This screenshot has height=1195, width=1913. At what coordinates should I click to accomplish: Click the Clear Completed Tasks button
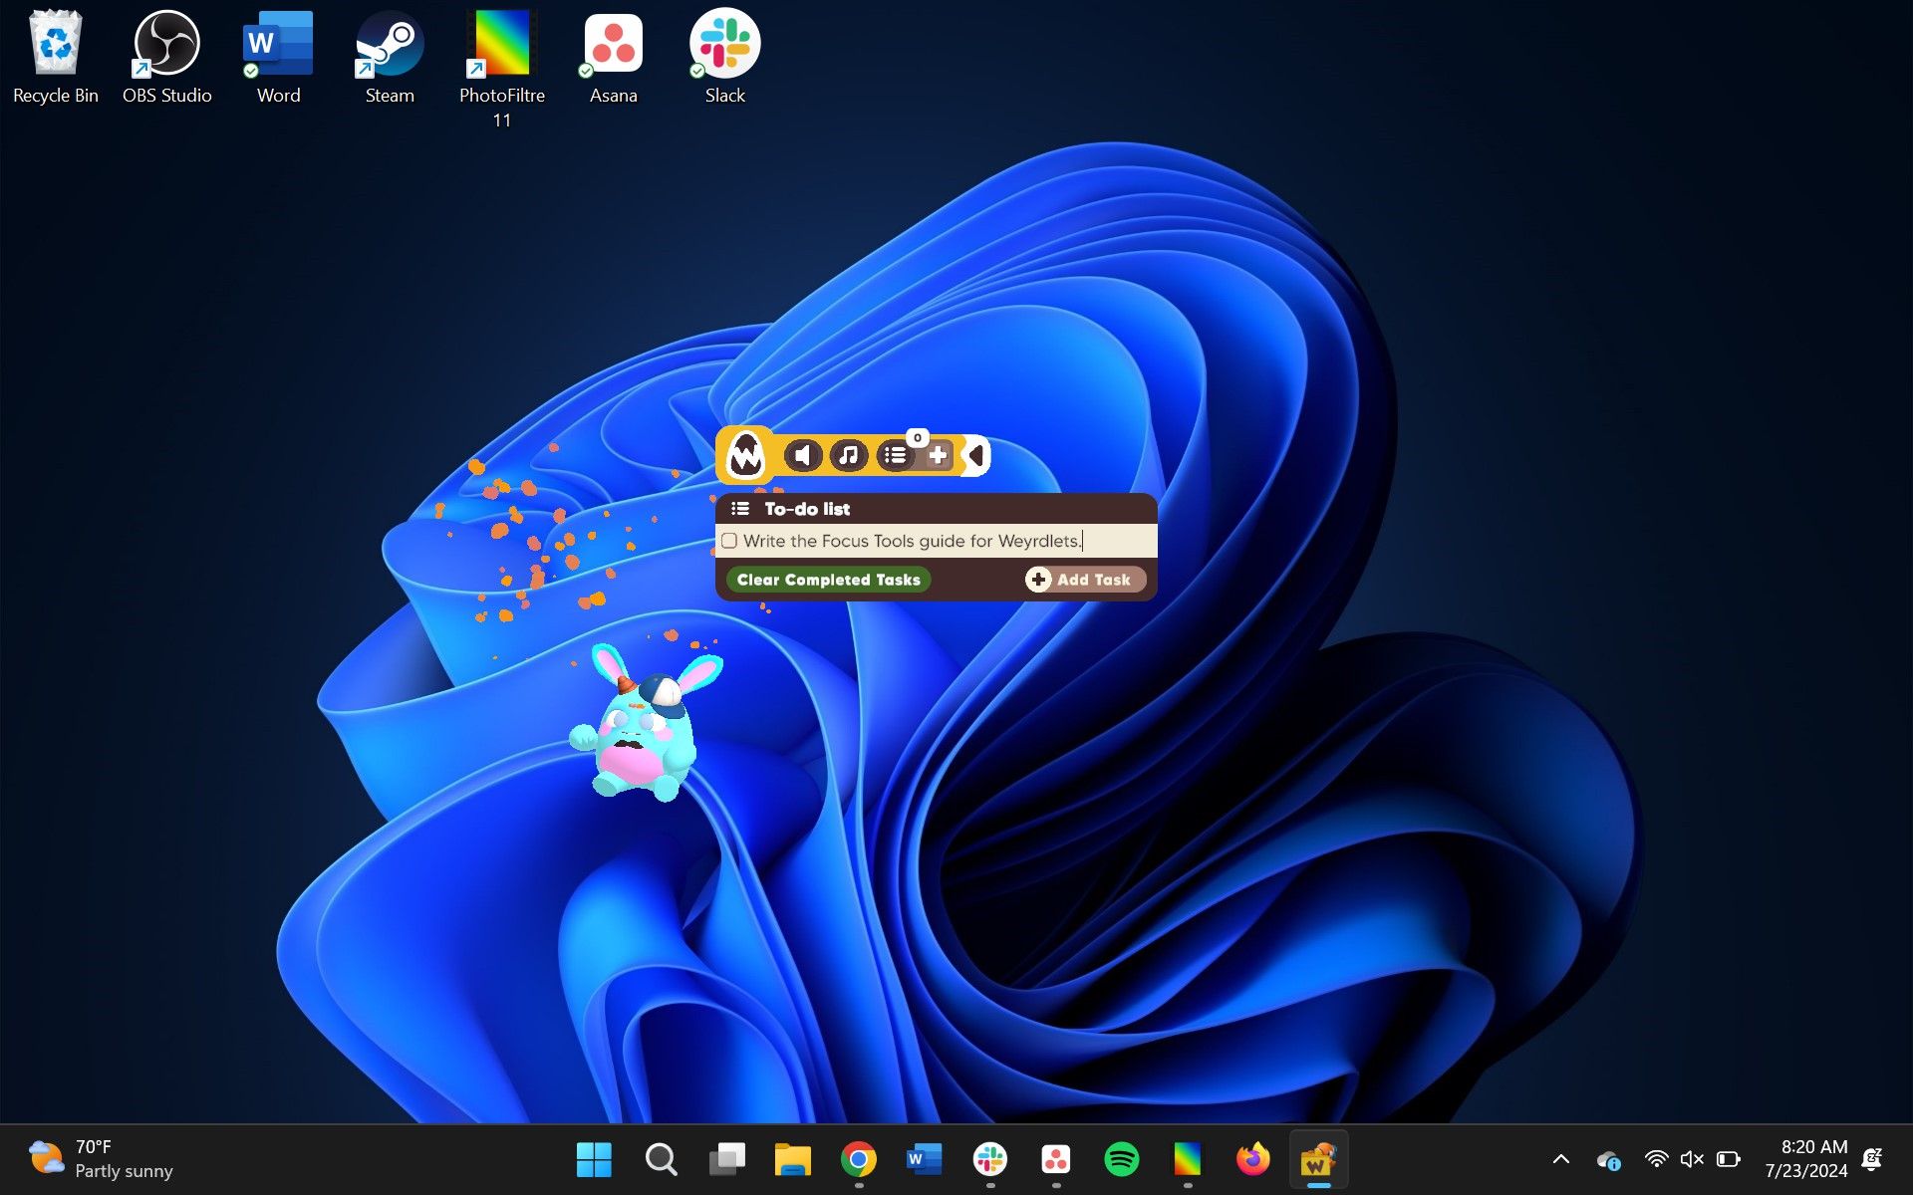click(x=828, y=579)
